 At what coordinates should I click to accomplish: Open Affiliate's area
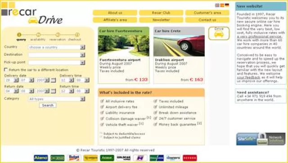[115, 20]
